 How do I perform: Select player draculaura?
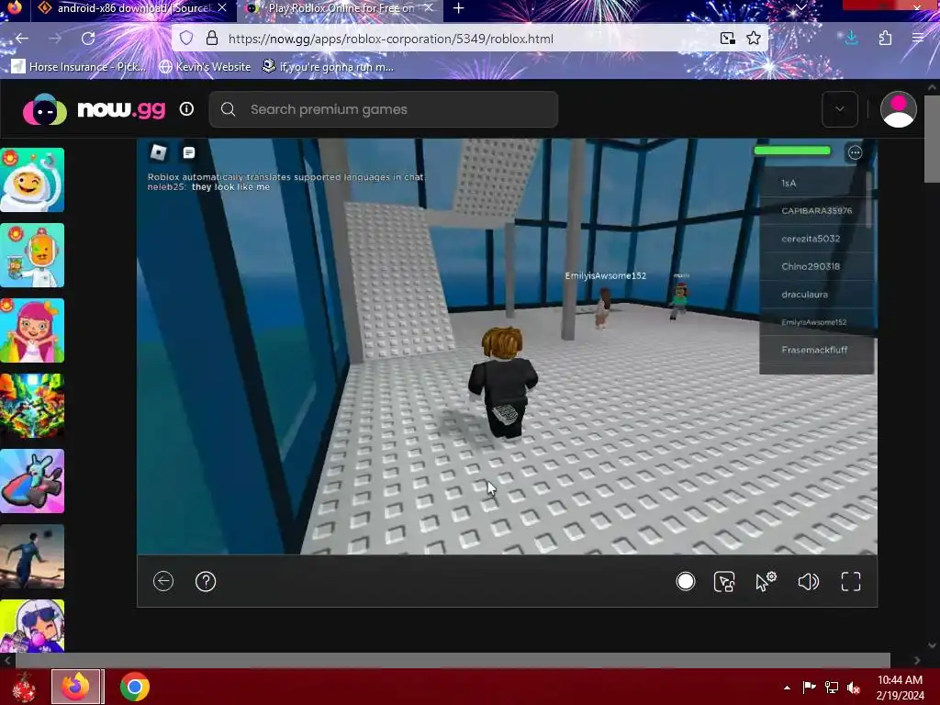[x=816, y=295]
